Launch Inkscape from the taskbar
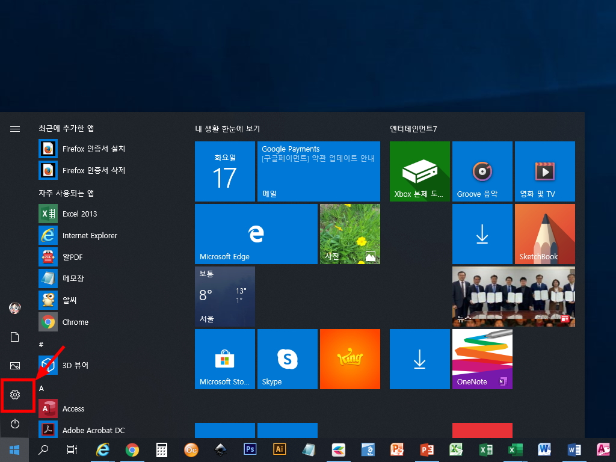Screen dimensions: 616x462 pyautogui.click(x=221, y=450)
